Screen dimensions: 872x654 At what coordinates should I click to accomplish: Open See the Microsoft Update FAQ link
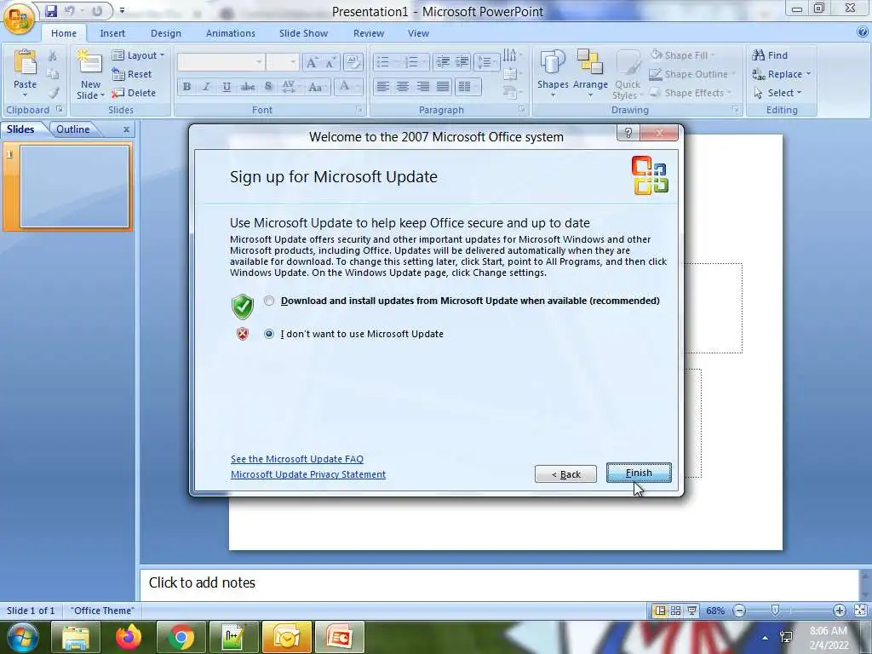pos(297,459)
